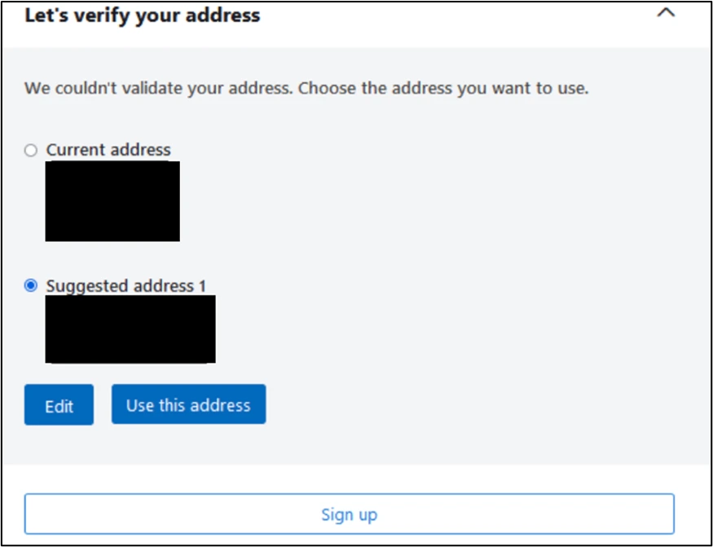Click the "We couldn't validate your address" message
This screenshot has height=547, width=713.
(157, 88)
